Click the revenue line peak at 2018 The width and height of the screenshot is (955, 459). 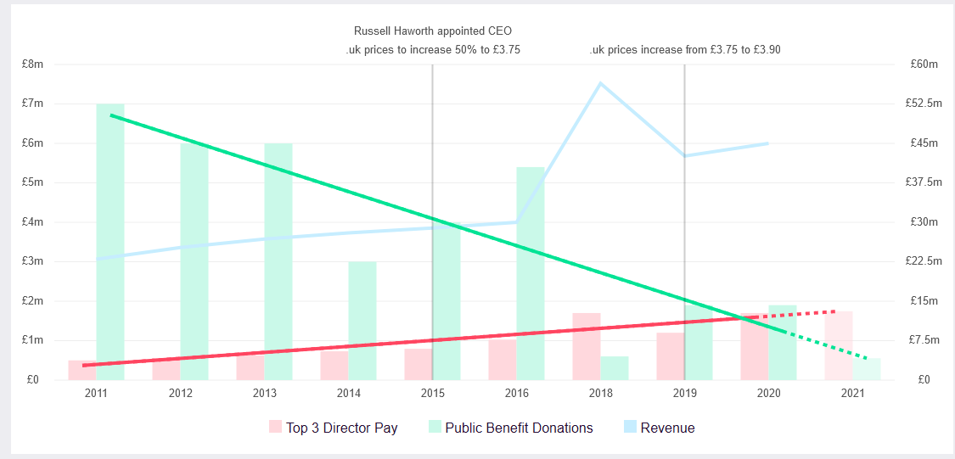tap(600, 83)
